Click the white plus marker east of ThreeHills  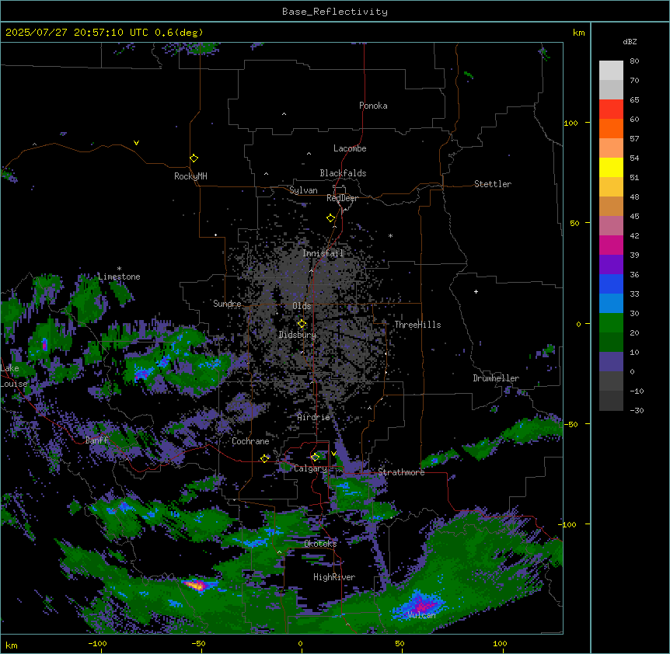pyautogui.click(x=476, y=291)
